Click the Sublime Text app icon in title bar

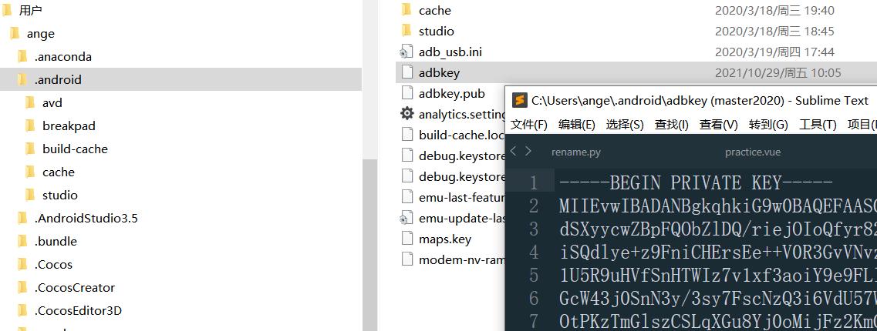pyautogui.click(x=520, y=101)
